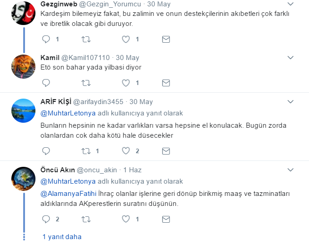Like Kamil's tweet
Viewport: 309px width, 245px height.
(126, 83)
